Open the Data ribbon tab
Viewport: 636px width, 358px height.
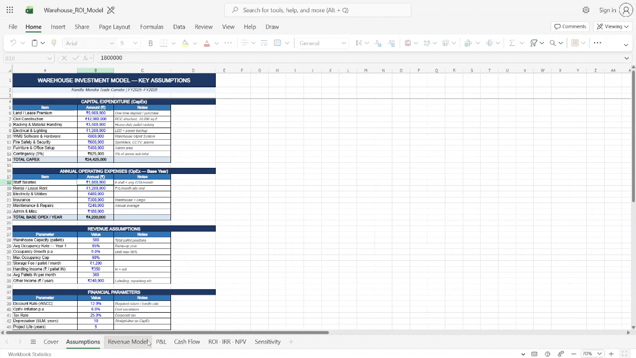pyautogui.click(x=179, y=27)
